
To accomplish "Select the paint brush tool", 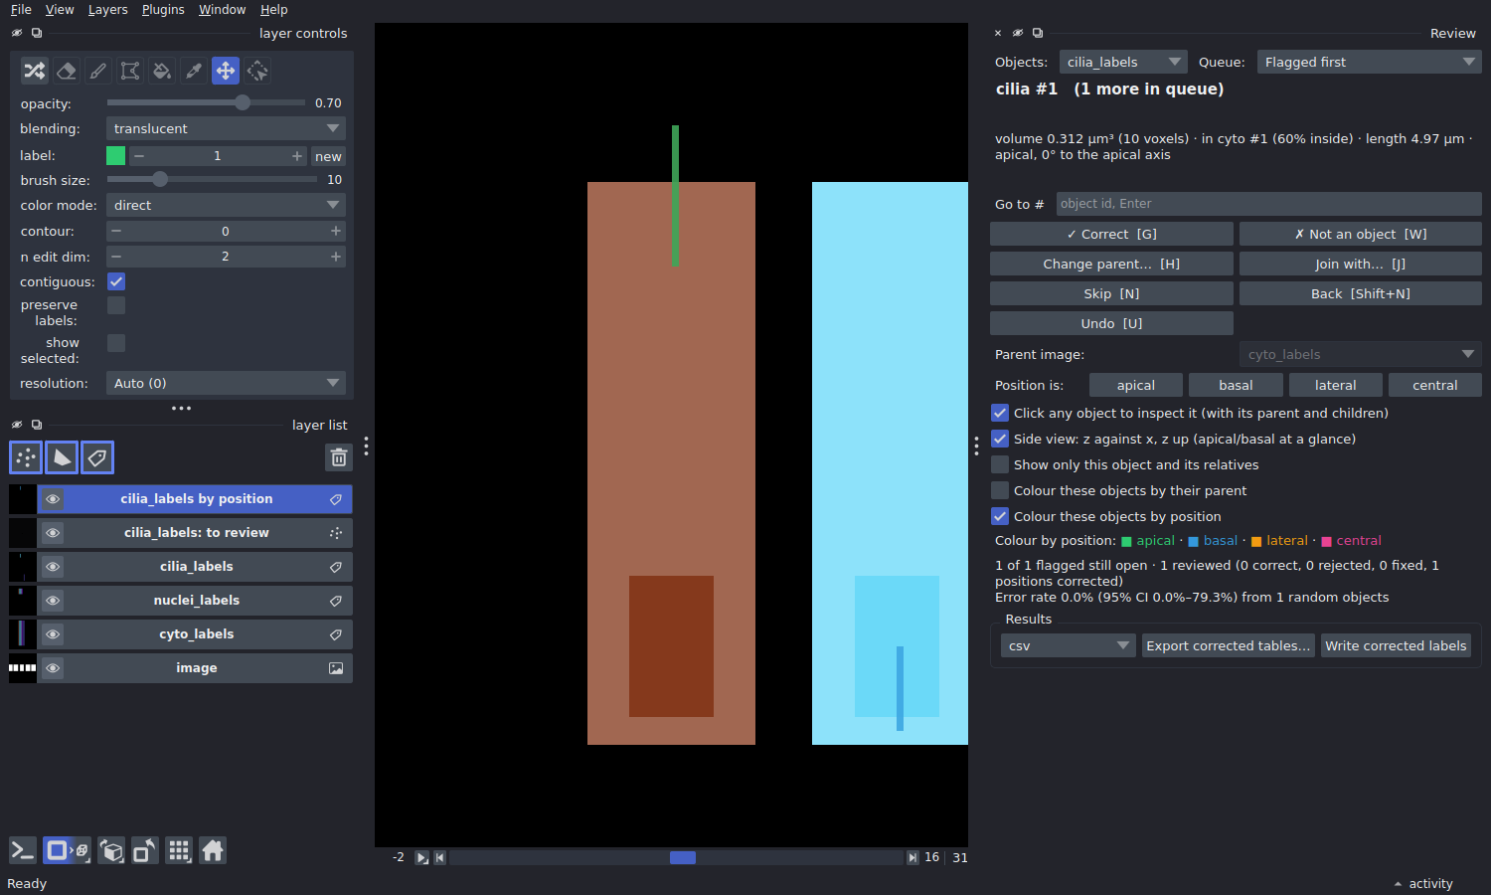I will (x=98, y=71).
